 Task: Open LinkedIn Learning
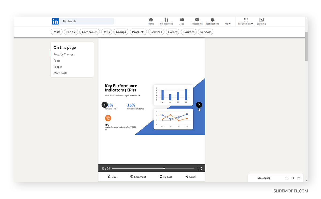click(261, 21)
